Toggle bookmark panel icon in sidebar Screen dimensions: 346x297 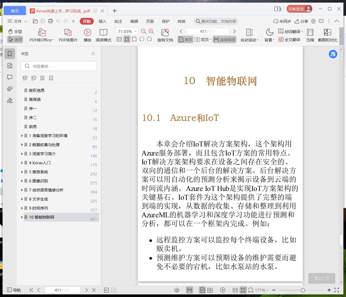[10, 54]
